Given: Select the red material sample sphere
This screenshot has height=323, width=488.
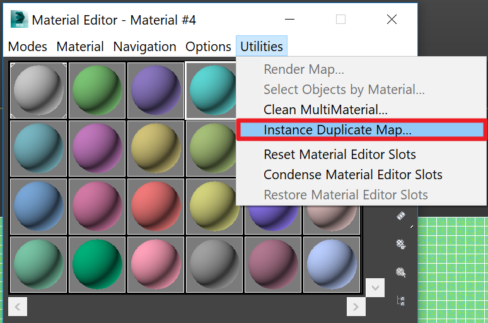Looking at the screenshot, I should pyautogui.click(x=156, y=206).
